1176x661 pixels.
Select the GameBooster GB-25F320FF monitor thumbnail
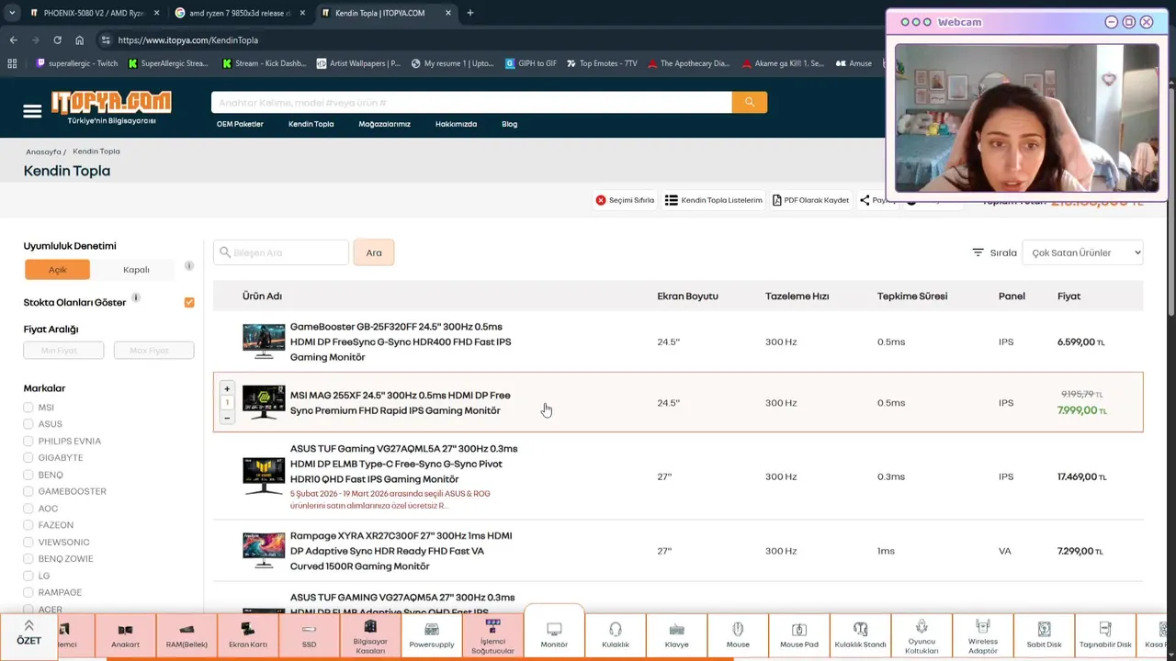tap(264, 341)
